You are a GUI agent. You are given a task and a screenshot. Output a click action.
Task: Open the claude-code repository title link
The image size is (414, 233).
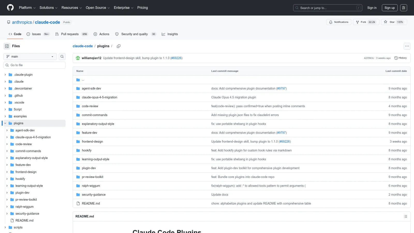pos(47,22)
